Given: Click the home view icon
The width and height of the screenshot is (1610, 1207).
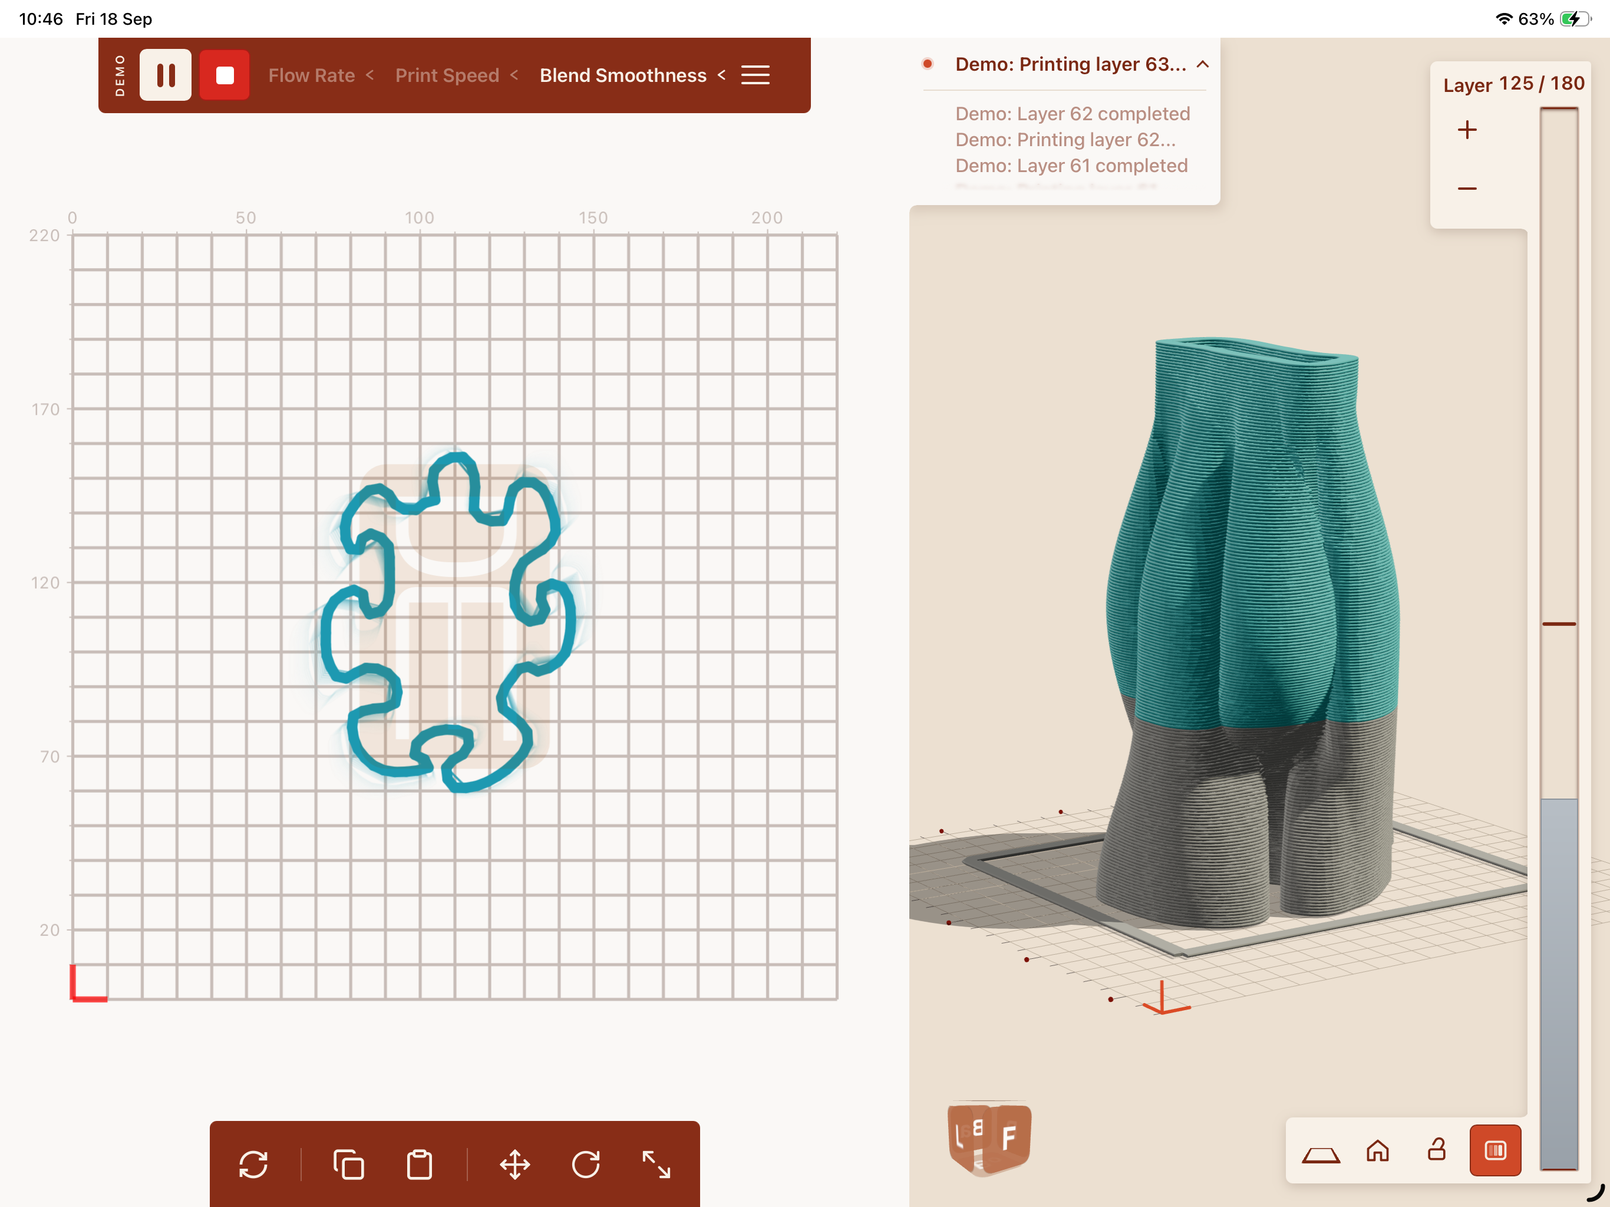Looking at the screenshot, I should coord(1378,1150).
